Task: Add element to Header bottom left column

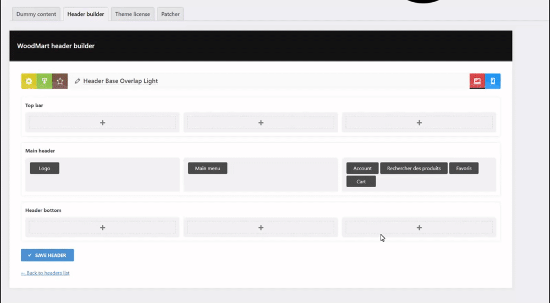Action: (x=102, y=227)
